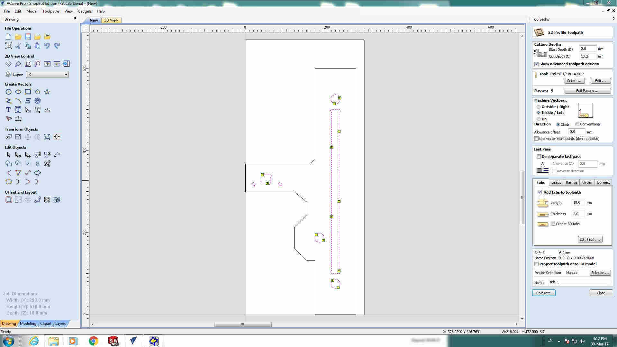Switch to the 3D View tab
Viewport: 617px width, 347px height.
pos(111,20)
